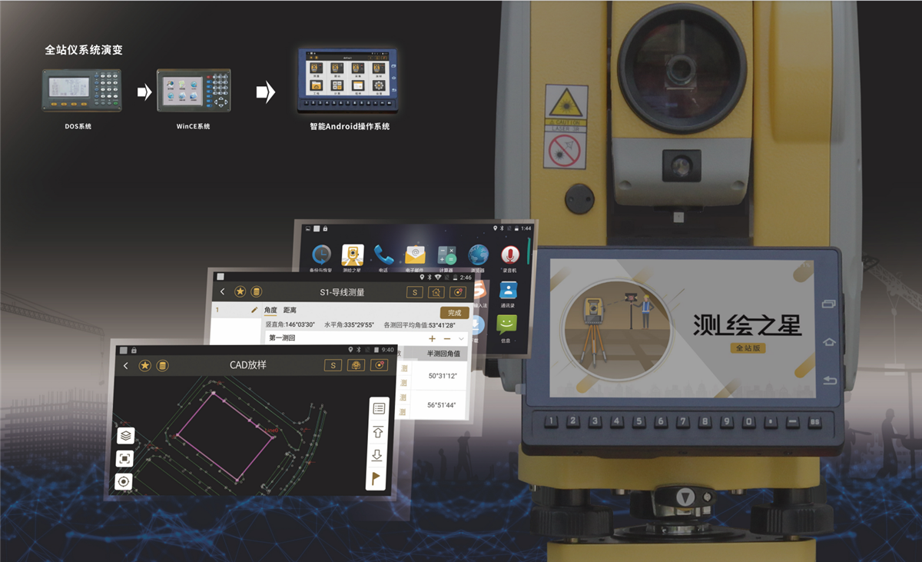
Task: Tap the recent apps key on device
Action: coord(830,304)
